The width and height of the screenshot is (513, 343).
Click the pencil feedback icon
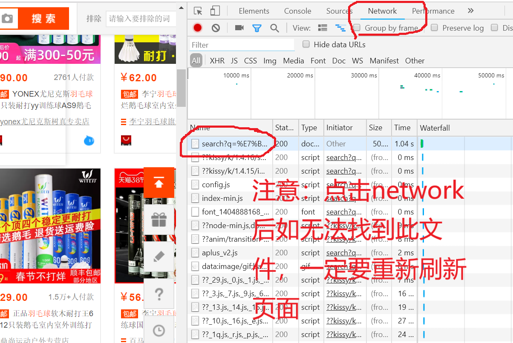coord(159,257)
